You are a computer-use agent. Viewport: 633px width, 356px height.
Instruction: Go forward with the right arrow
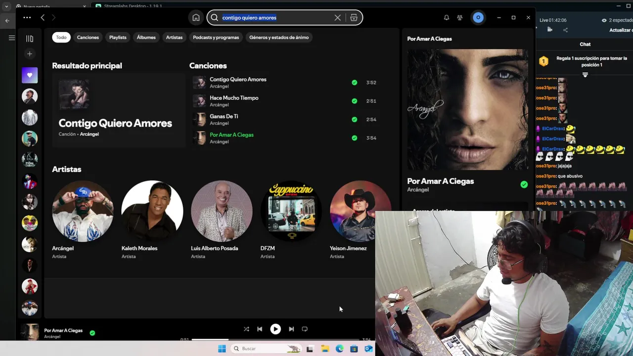(x=53, y=17)
